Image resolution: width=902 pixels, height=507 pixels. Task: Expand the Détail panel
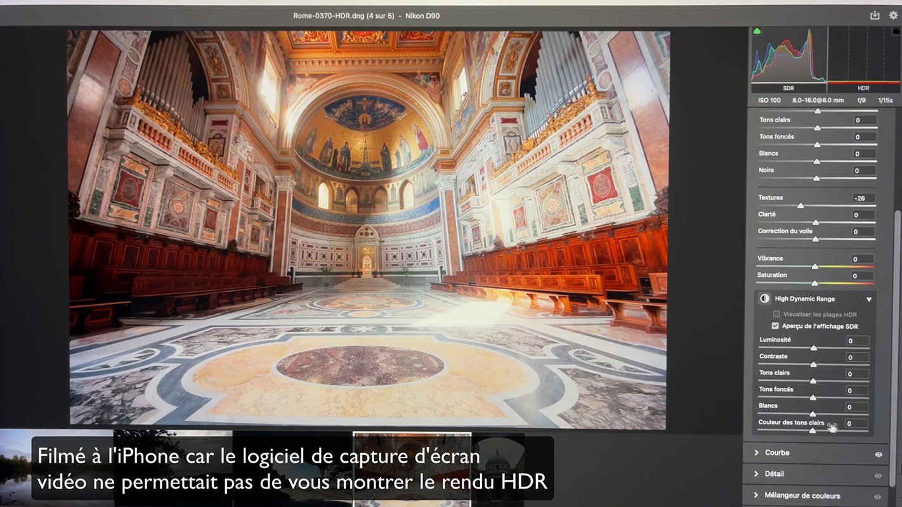[x=757, y=473]
